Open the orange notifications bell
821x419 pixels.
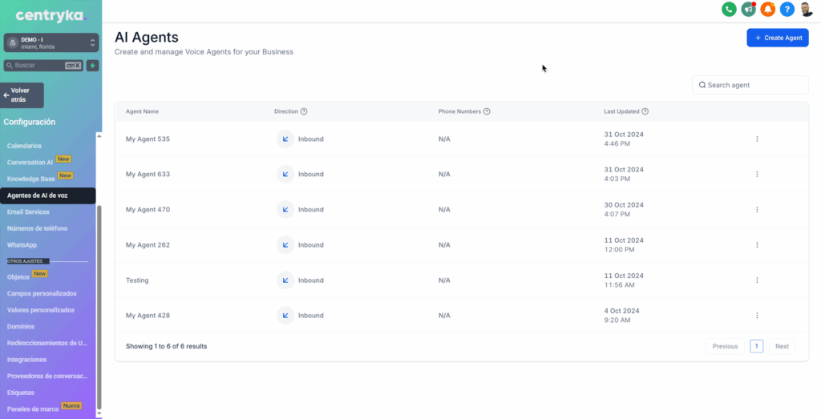(x=767, y=10)
